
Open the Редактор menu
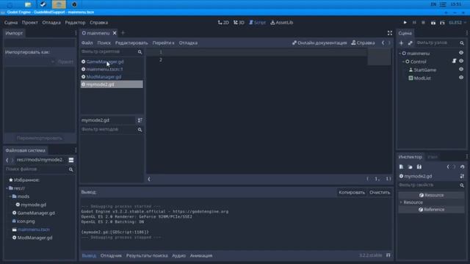point(75,23)
